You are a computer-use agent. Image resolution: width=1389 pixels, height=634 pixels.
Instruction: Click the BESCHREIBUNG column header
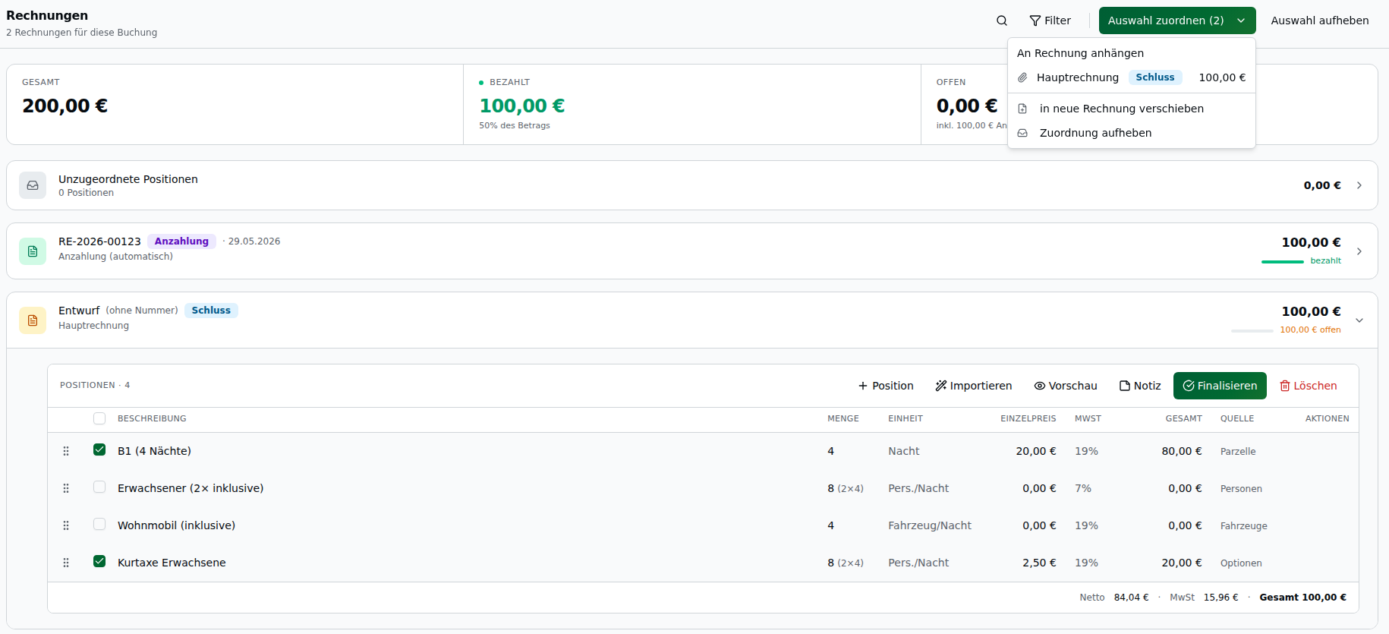pyautogui.click(x=152, y=418)
